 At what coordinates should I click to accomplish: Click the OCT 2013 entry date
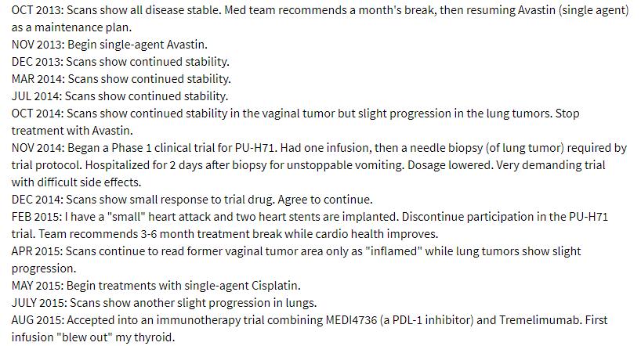click(37, 10)
